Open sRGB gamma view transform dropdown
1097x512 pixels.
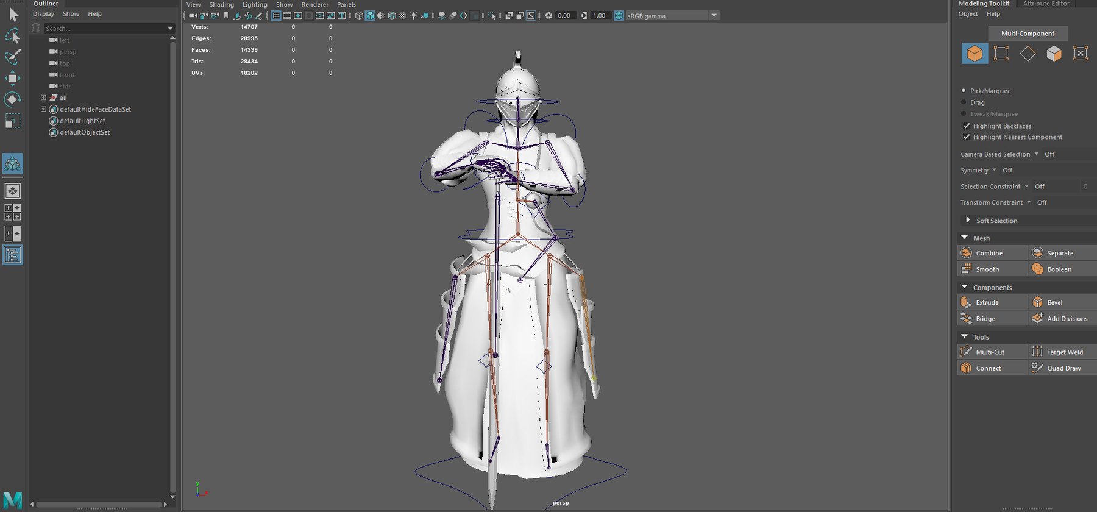(x=672, y=15)
